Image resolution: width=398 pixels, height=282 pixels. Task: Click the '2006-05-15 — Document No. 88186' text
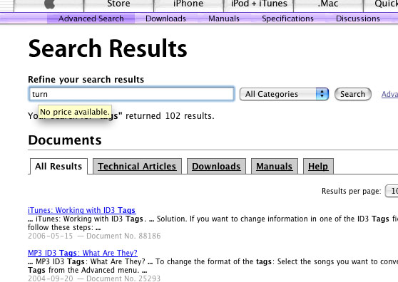click(94, 236)
